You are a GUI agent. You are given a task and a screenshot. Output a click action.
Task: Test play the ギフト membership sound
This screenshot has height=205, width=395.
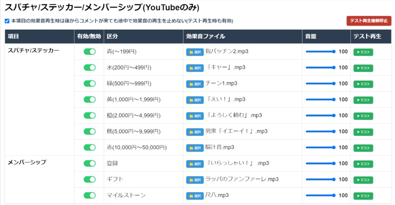pyautogui.click(x=363, y=180)
